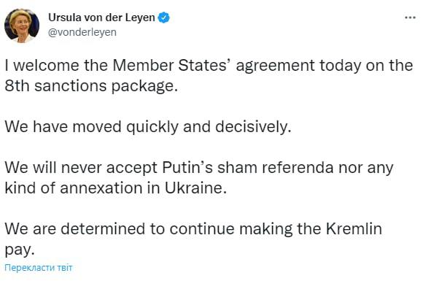Click the word "sanctions" in the tweet
This screenshot has width=423, height=281.
[x=71, y=86]
